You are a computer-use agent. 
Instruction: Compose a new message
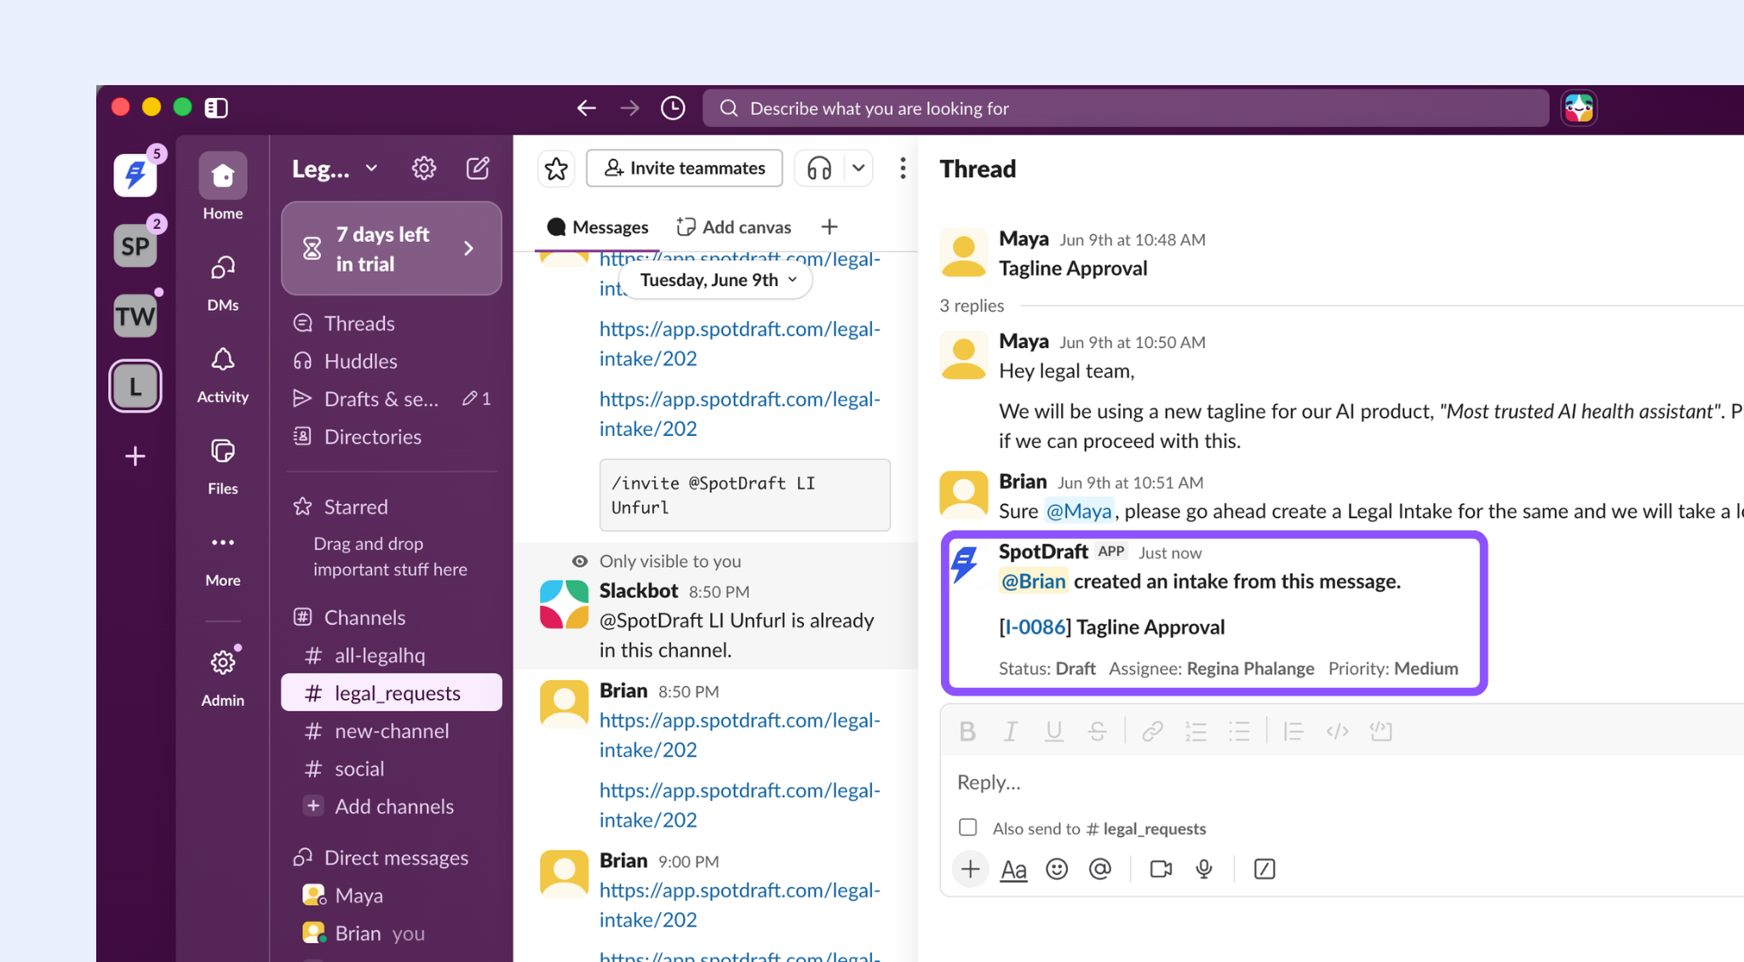[478, 169]
